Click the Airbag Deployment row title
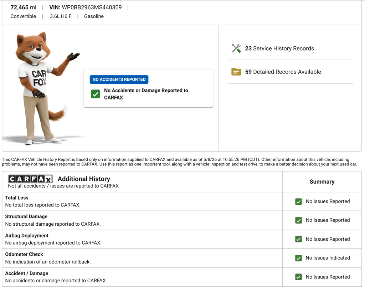The image size is (365, 287). [27, 236]
